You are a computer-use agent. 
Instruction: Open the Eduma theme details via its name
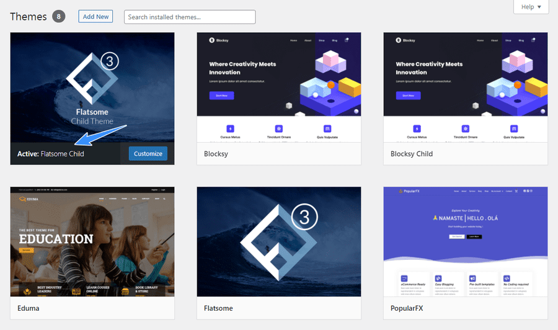click(x=29, y=308)
